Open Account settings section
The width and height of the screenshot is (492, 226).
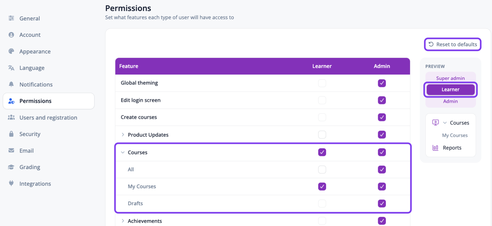click(x=49, y=35)
